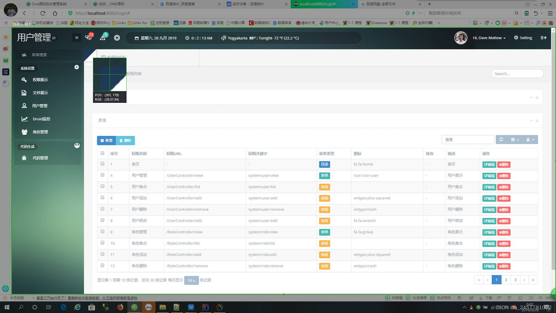Go to page 3 in pagination
556x313 pixels.
point(515,280)
